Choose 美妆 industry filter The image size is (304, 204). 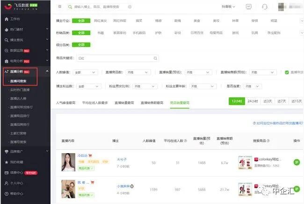pyautogui.click(x=216, y=21)
